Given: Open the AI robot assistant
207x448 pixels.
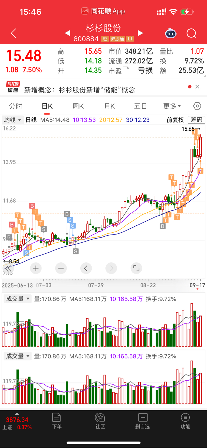Looking at the screenshot, I should pyautogui.click(x=171, y=33).
